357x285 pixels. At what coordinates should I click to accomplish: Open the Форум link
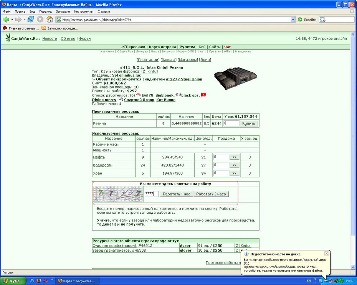(x=85, y=39)
